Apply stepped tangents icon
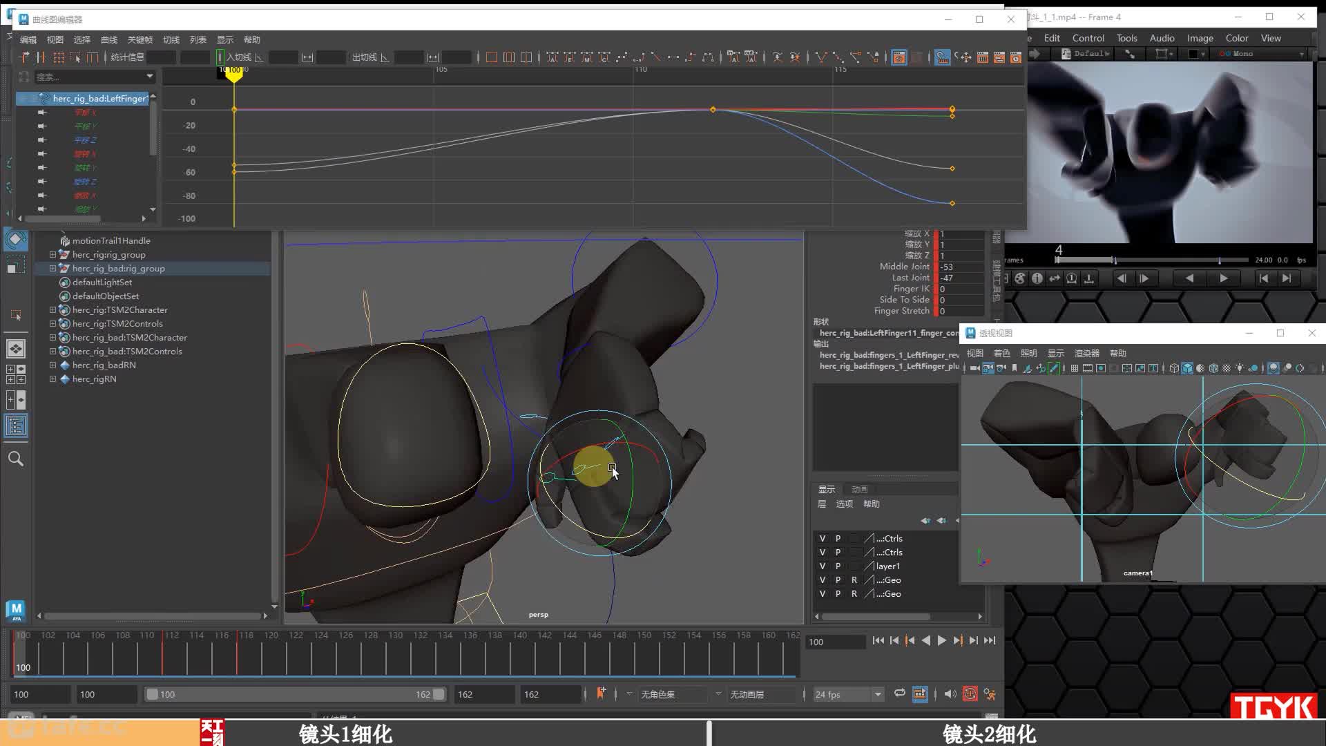Screen dimensions: 1326x746 click(x=690, y=57)
